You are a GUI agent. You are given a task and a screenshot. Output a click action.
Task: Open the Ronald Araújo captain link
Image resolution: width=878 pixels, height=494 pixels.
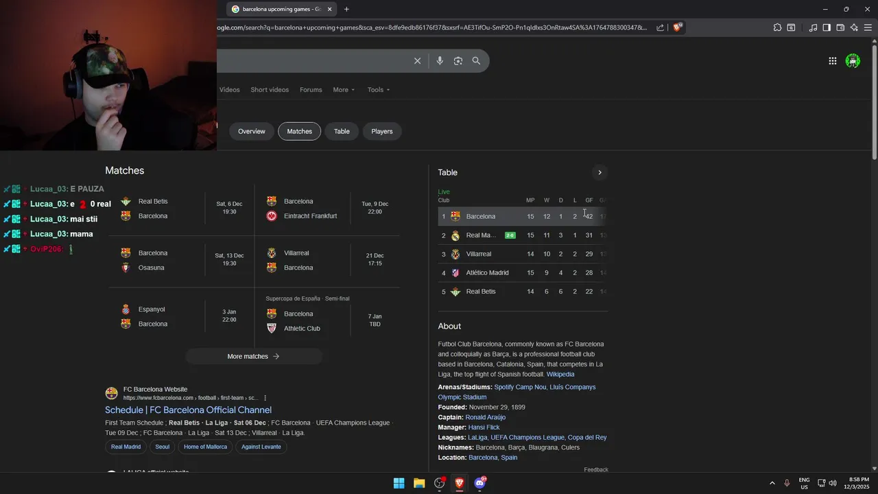coord(486,417)
